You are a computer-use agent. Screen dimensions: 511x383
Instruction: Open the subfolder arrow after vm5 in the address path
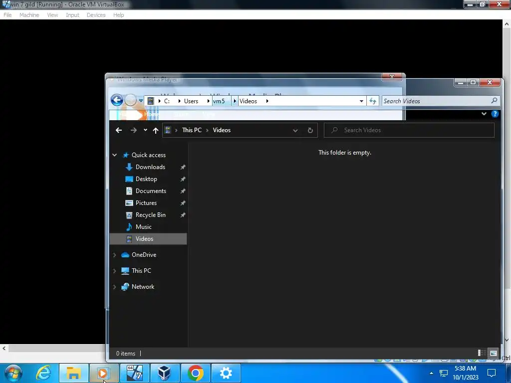[x=235, y=101]
